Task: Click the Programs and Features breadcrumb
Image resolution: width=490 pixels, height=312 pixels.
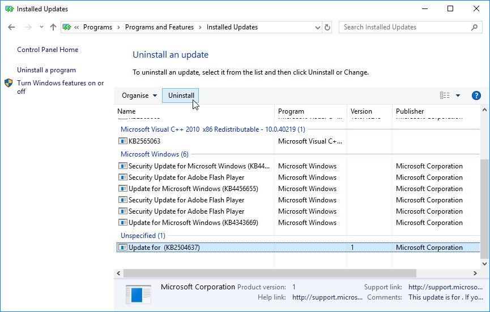Action: (159, 27)
